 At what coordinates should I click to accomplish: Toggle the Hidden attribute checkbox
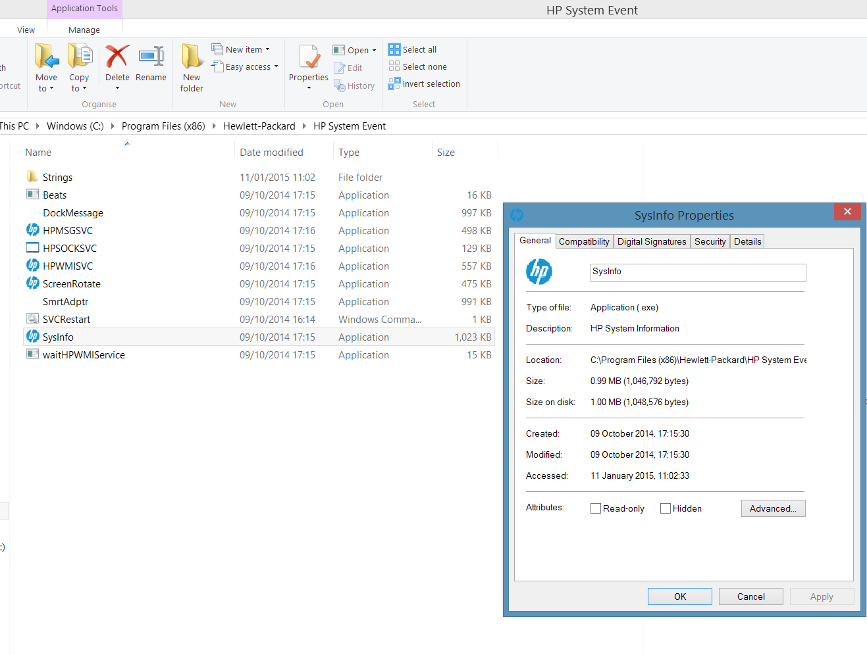pyautogui.click(x=666, y=508)
